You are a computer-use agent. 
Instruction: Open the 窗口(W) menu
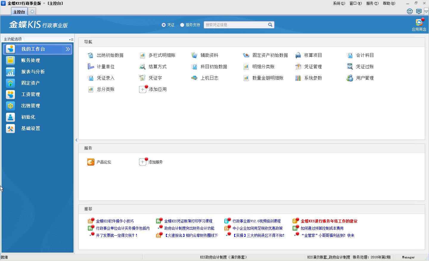(356, 3)
